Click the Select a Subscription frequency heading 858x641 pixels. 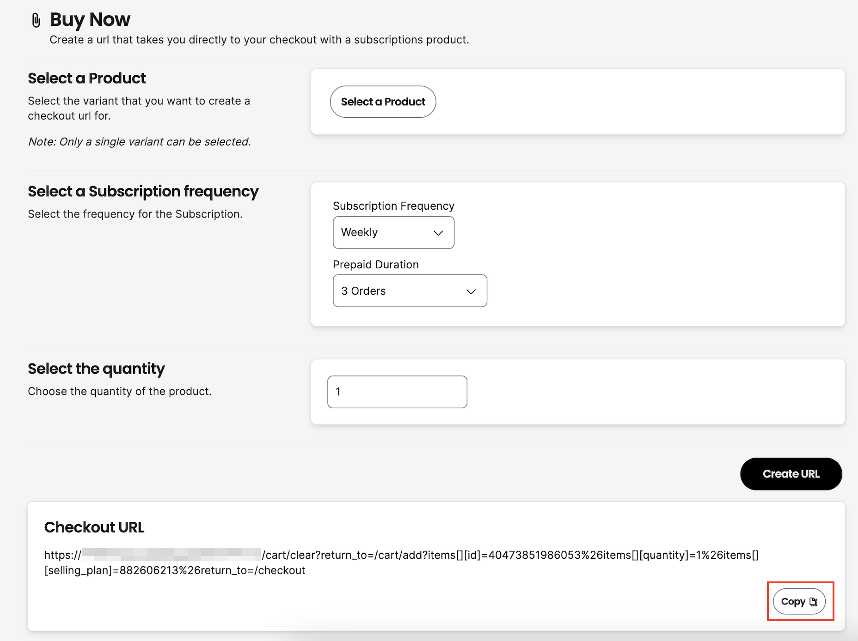tap(143, 191)
